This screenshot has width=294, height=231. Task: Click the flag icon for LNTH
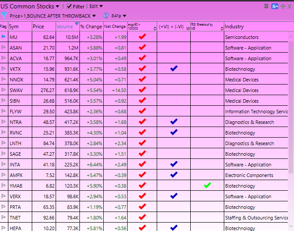click(4, 143)
